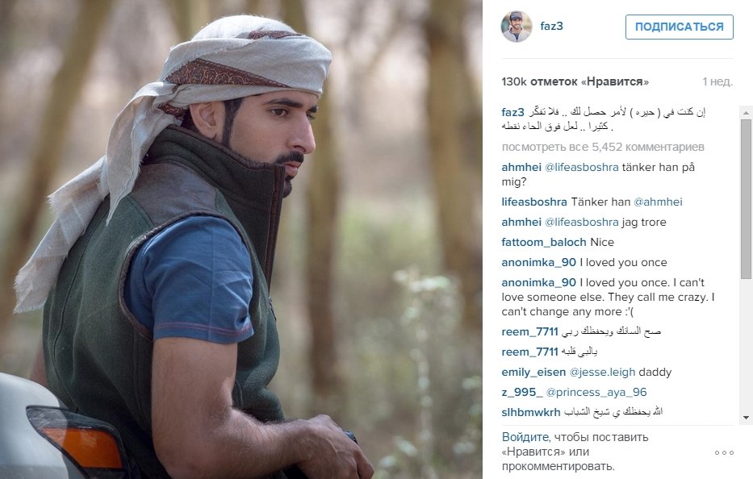Click the Войдите login link

coord(525,437)
